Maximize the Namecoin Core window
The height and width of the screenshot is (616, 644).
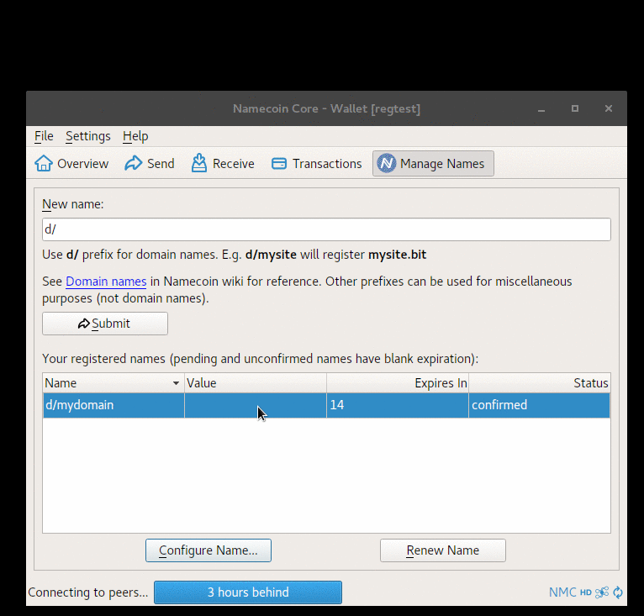575,108
